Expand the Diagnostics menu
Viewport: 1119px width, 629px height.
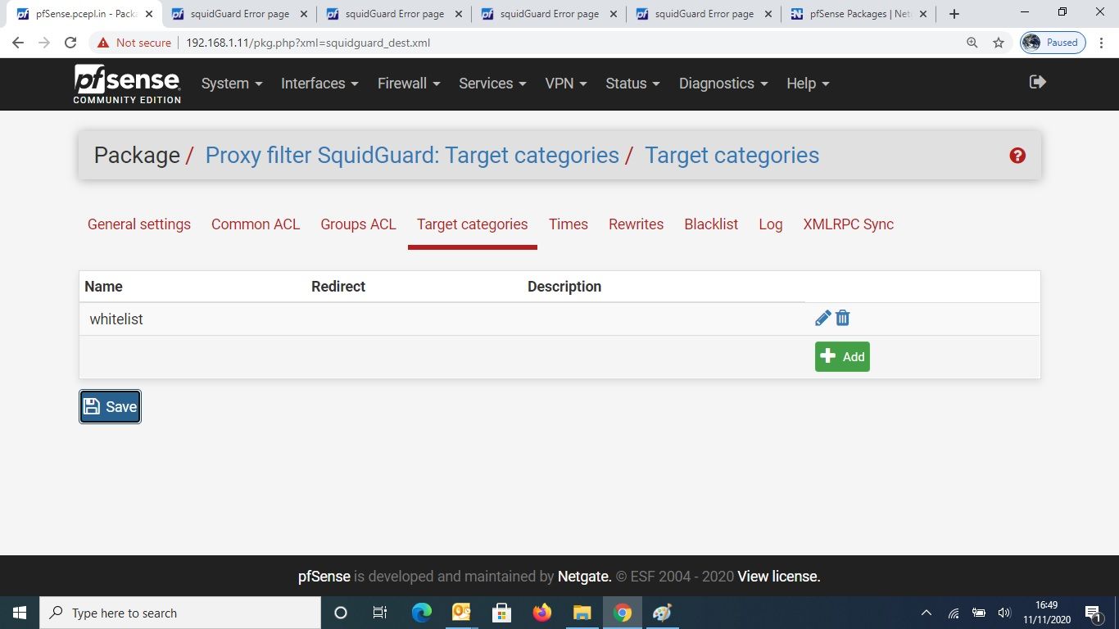tap(723, 84)
